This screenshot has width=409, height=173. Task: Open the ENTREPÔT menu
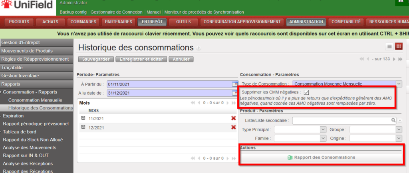point(152,22)
